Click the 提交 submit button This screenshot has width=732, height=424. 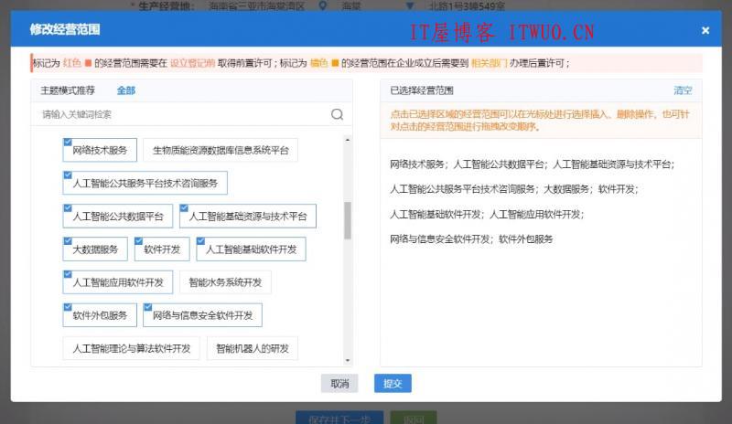(x=393, y=384)
